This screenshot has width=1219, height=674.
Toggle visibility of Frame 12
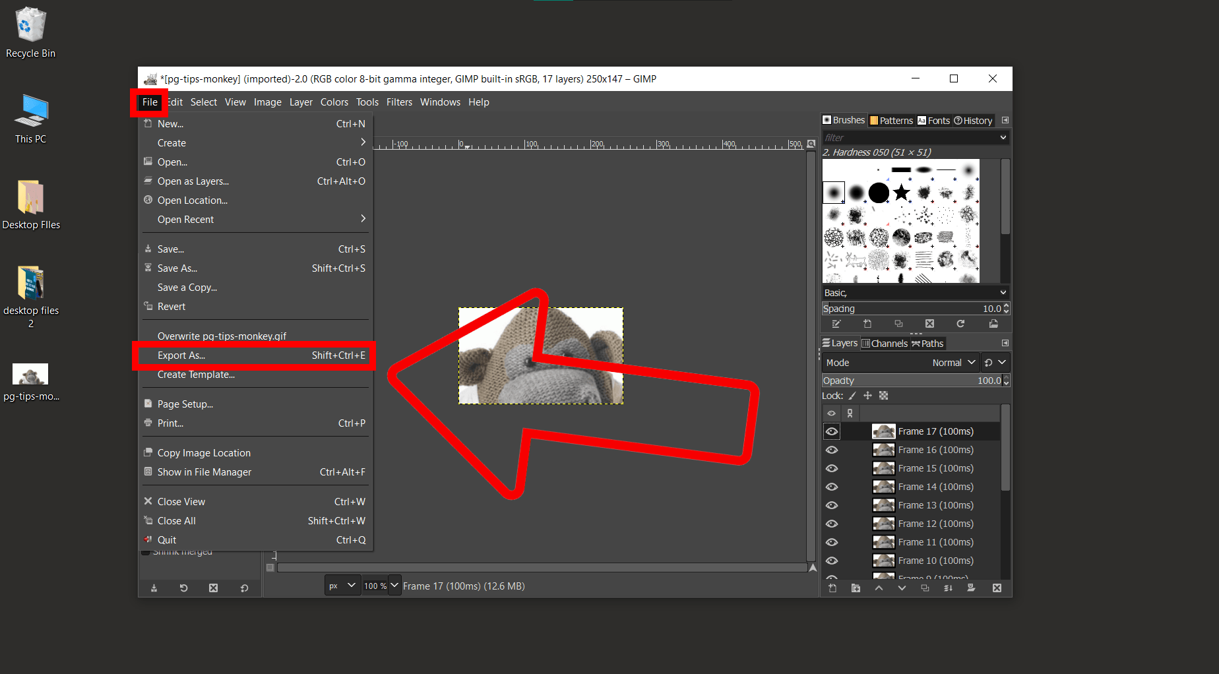click(832, 523)
